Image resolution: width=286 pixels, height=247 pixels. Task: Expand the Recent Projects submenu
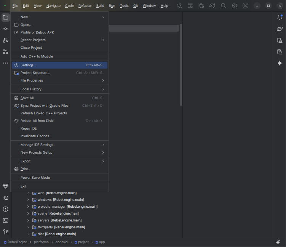coord(59,40)
